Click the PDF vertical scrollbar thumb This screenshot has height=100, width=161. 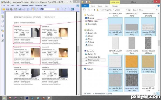tap(78, 49)
